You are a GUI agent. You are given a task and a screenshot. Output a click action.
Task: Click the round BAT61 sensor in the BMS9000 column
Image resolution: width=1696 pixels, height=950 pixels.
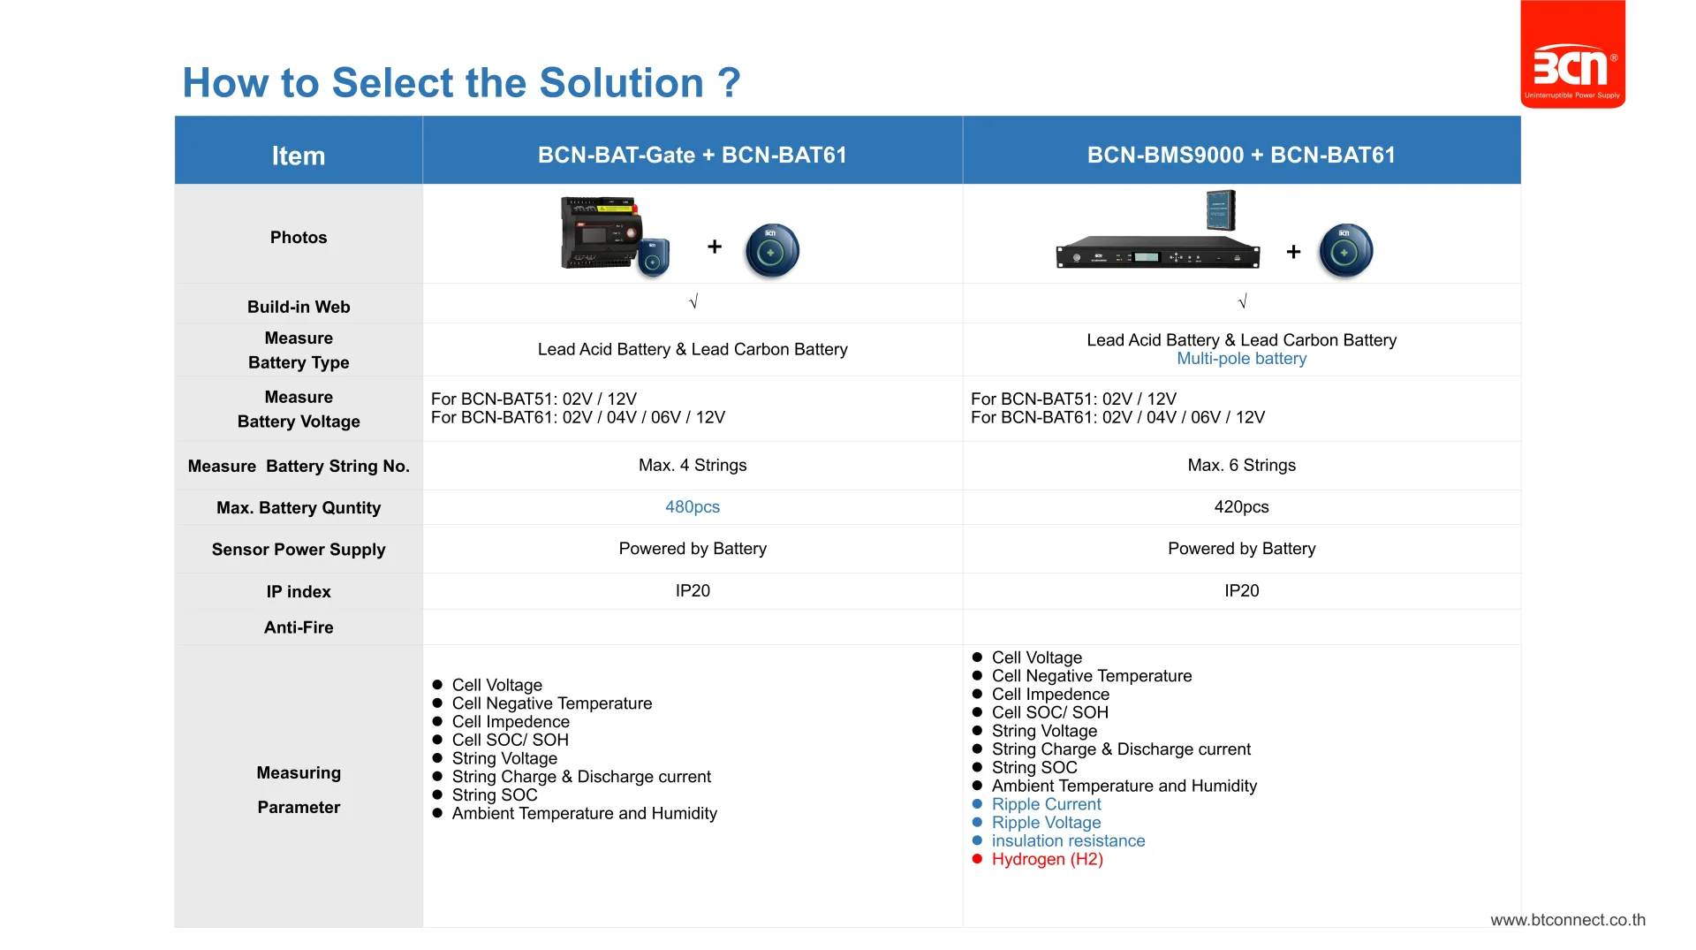point(1345,251)
